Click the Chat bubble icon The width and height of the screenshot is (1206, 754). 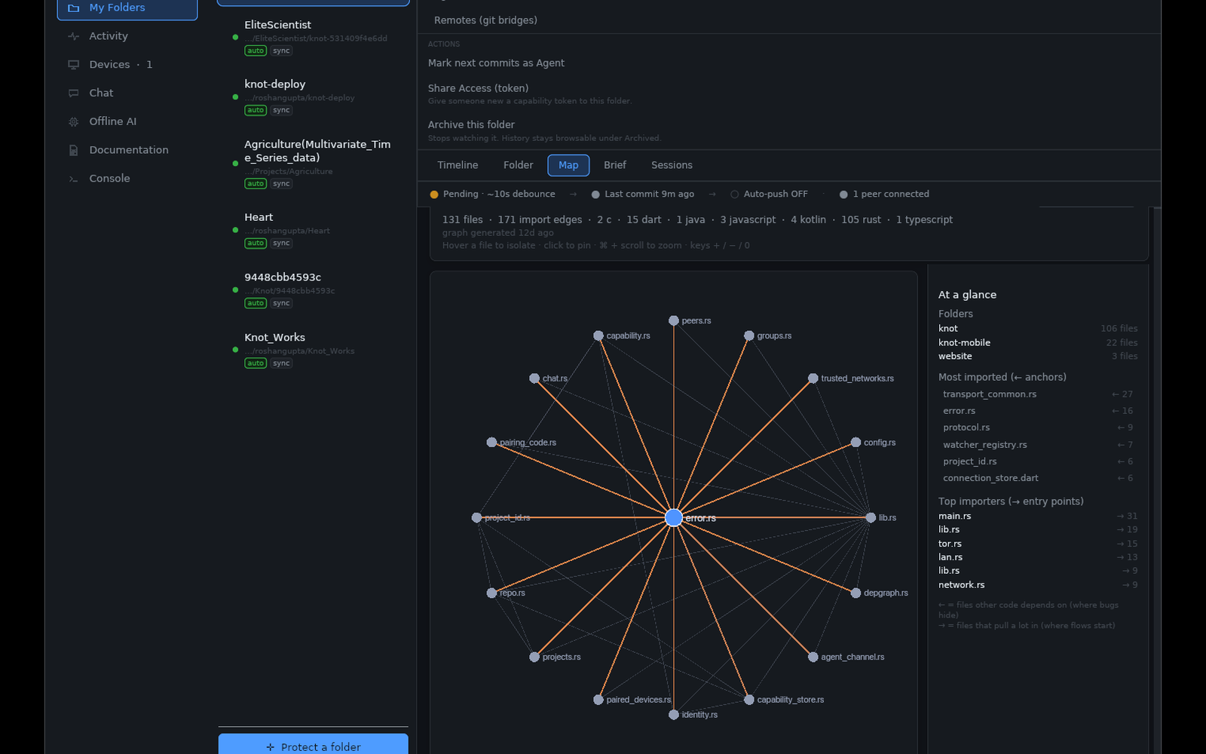[73, 93]
